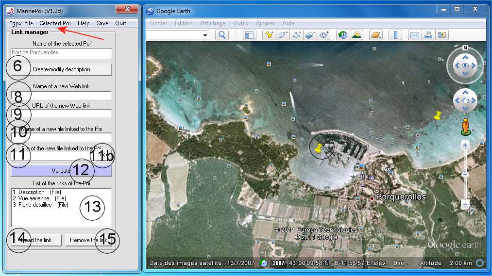Click the file browse button beside file field

[x=104, y=155]
